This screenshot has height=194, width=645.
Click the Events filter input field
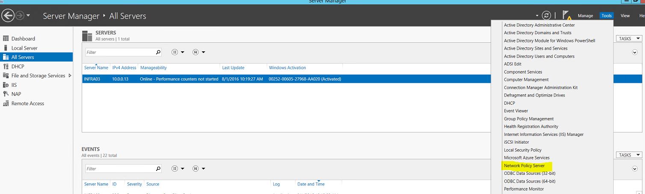tap(120, 169)
